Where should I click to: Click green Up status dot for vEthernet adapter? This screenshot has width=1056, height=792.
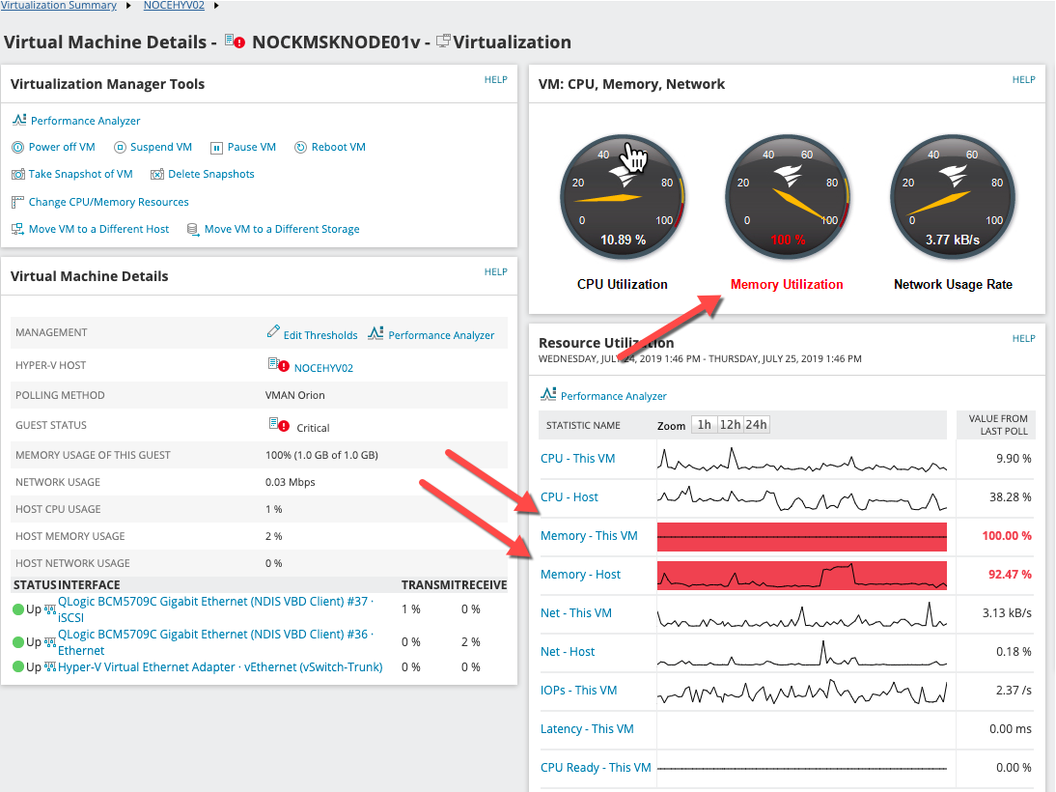(18, 666)
